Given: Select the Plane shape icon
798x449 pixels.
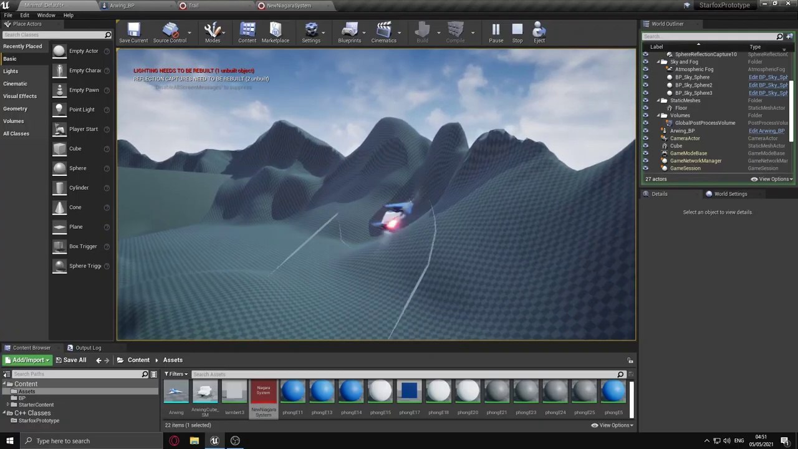Looking at the screenshot, I should pos(59,227).
